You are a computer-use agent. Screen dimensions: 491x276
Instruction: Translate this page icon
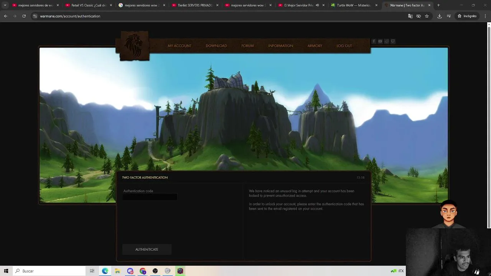point(410,16)
